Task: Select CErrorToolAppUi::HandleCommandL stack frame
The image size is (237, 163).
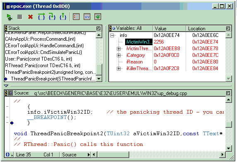Action: tap(44, 46)
